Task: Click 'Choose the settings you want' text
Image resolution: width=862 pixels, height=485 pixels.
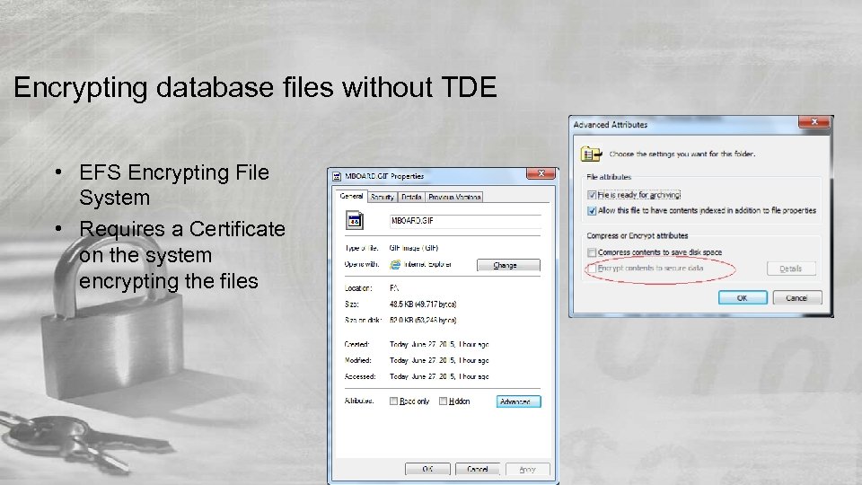Action: click(x=682, y=154)
